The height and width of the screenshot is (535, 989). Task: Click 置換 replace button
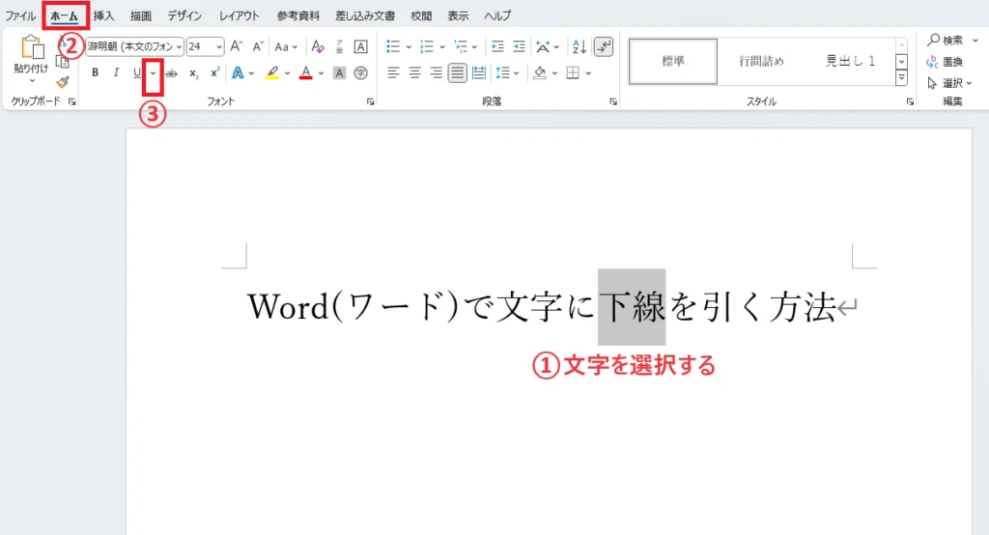[x=945, y=62]
